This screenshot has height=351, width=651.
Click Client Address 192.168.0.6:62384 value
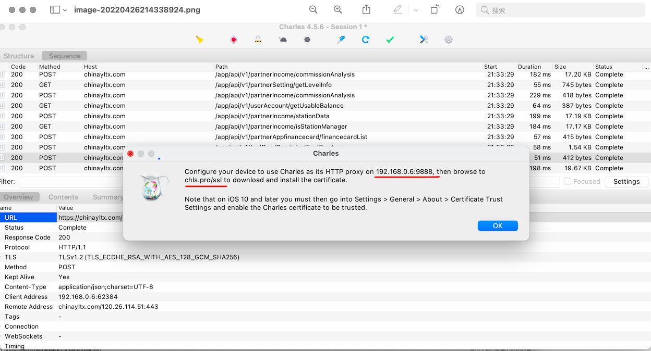click(x=88, y=297)
